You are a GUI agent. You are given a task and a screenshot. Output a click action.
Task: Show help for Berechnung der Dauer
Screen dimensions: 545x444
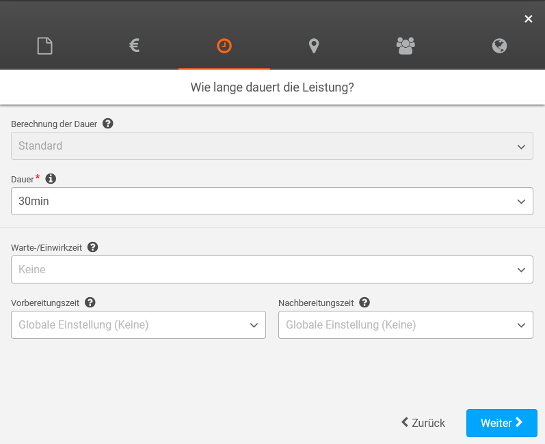(107, 124)
